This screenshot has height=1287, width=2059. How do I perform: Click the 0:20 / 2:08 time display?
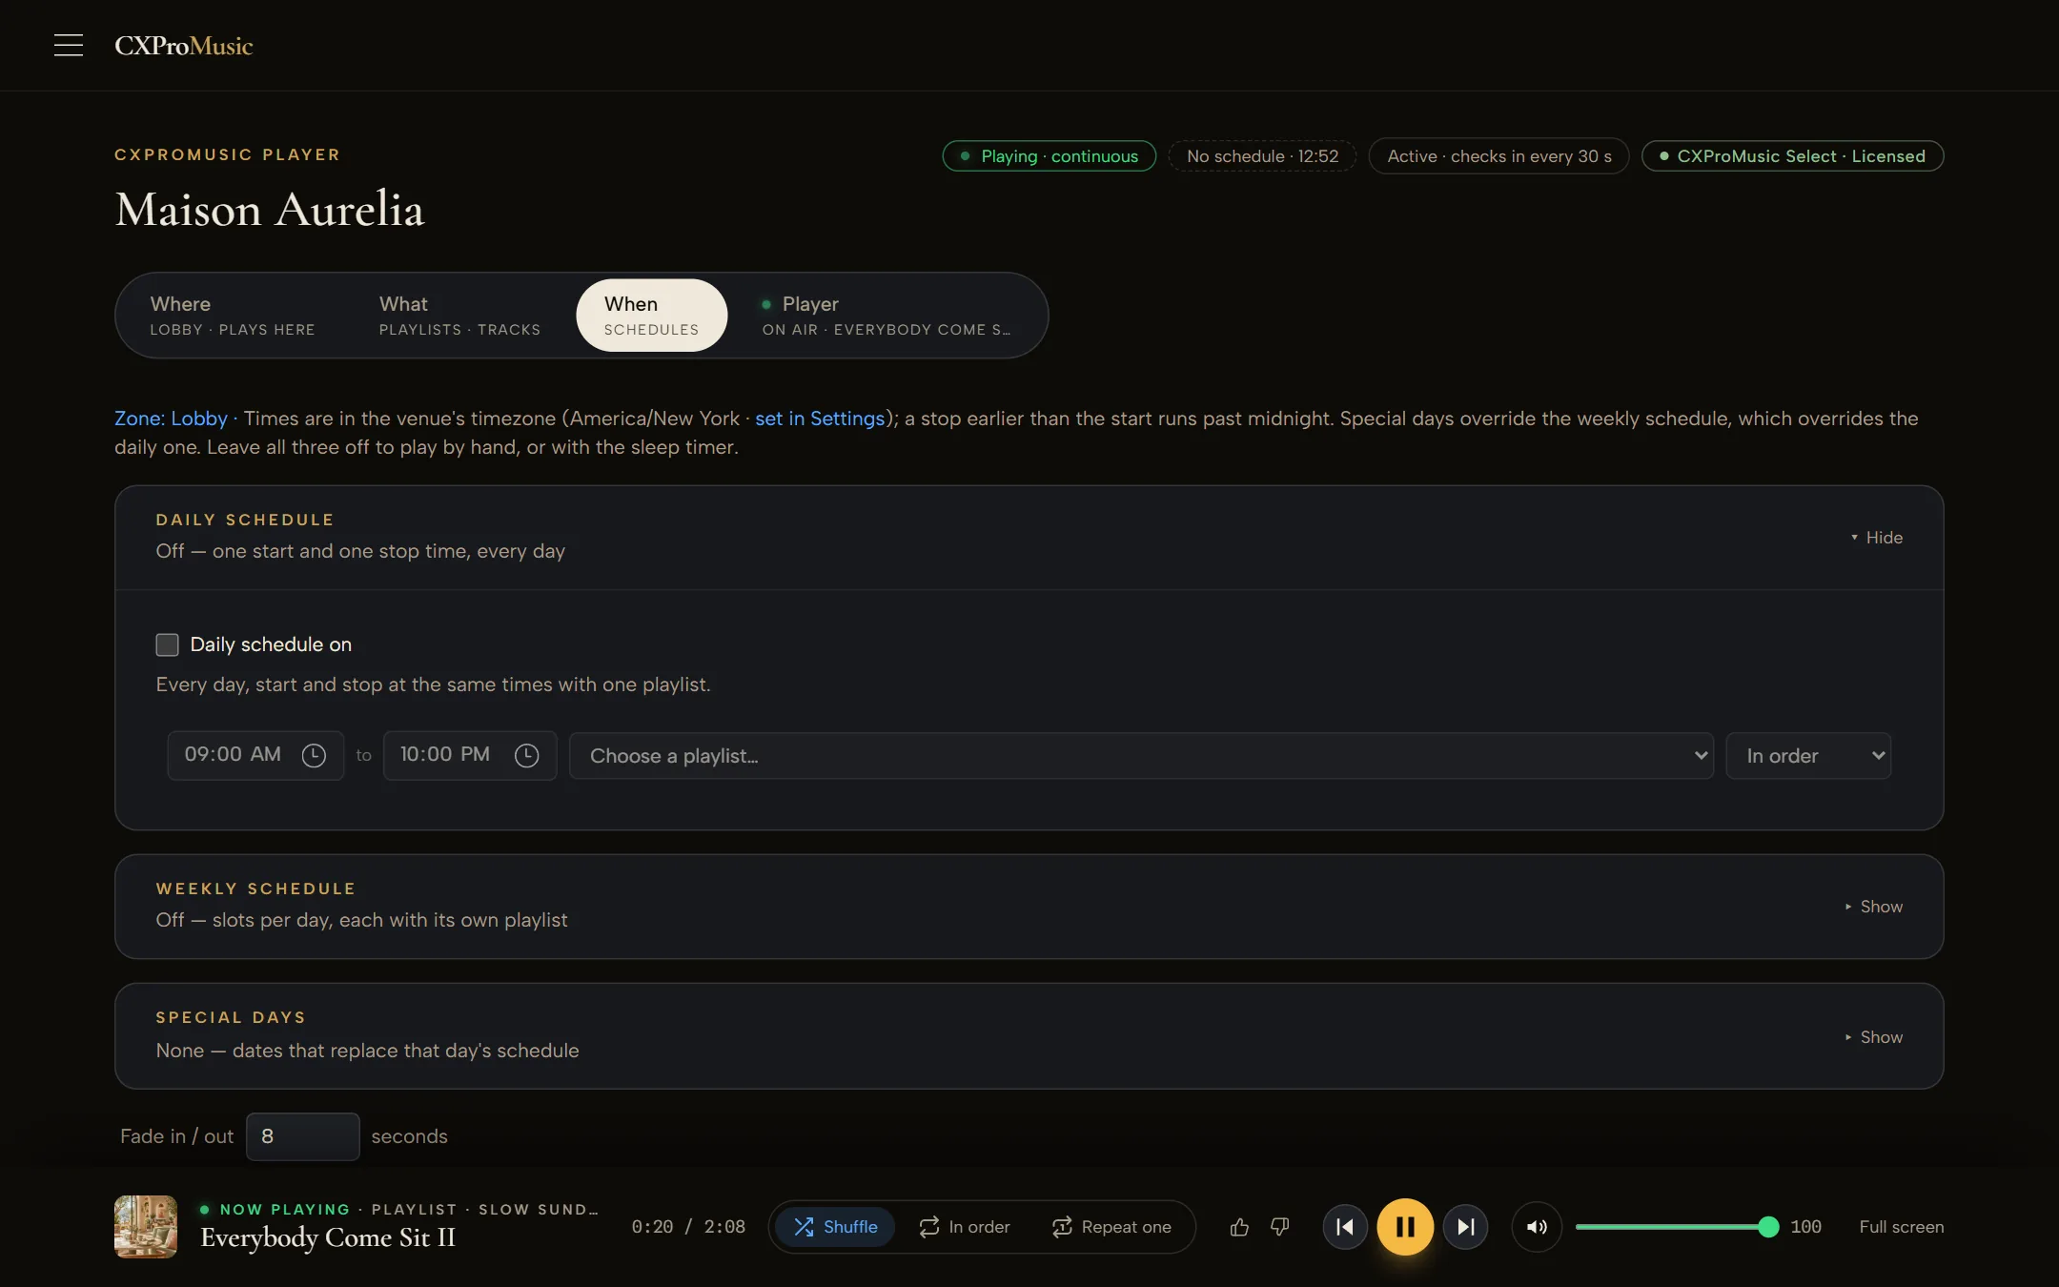[x=688, y=1227]
